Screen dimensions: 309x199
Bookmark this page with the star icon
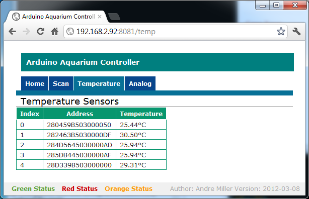281,32
